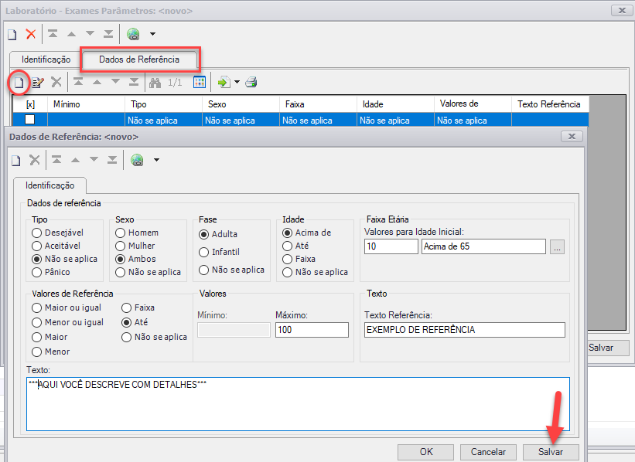Click green arrow export icon

pos(224,82)
